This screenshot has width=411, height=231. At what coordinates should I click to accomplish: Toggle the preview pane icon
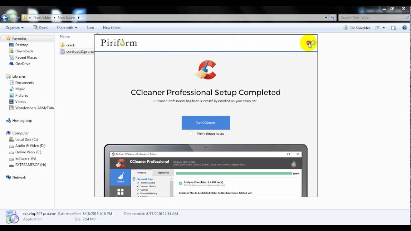point(394,28)
